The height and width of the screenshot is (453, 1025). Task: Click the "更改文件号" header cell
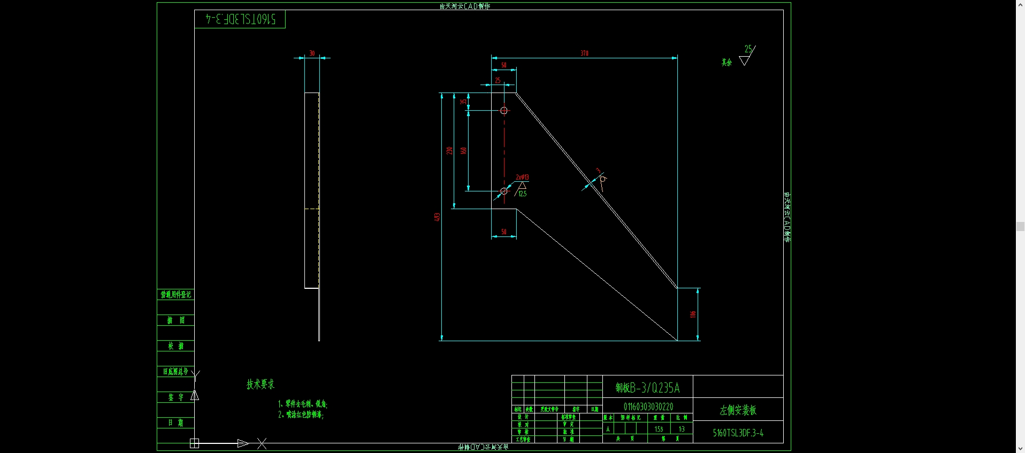pyautogui.click(x=549, y=409)
